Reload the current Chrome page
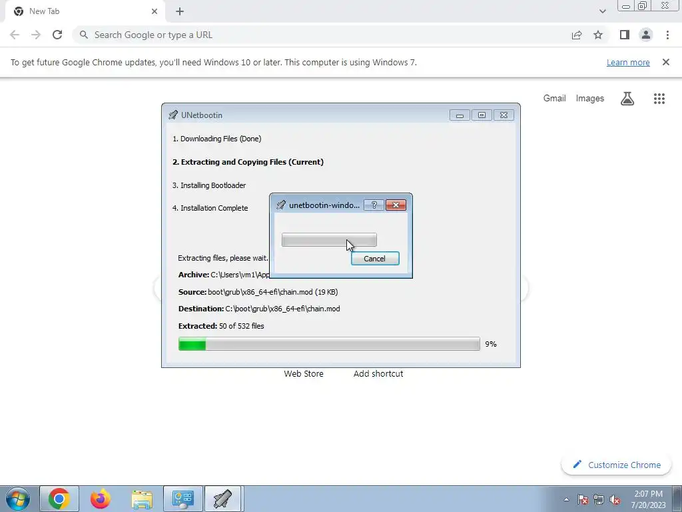The width and height of the screenshot is (682, 512). pos(57,35)
